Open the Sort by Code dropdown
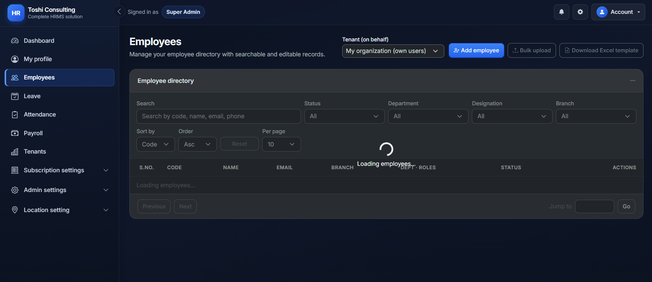652x282 pixels. [x=156, y=144]
